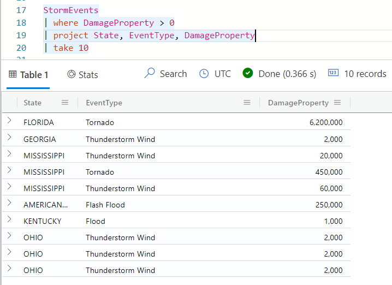Expand the GEORGIA row

[9, 137]
